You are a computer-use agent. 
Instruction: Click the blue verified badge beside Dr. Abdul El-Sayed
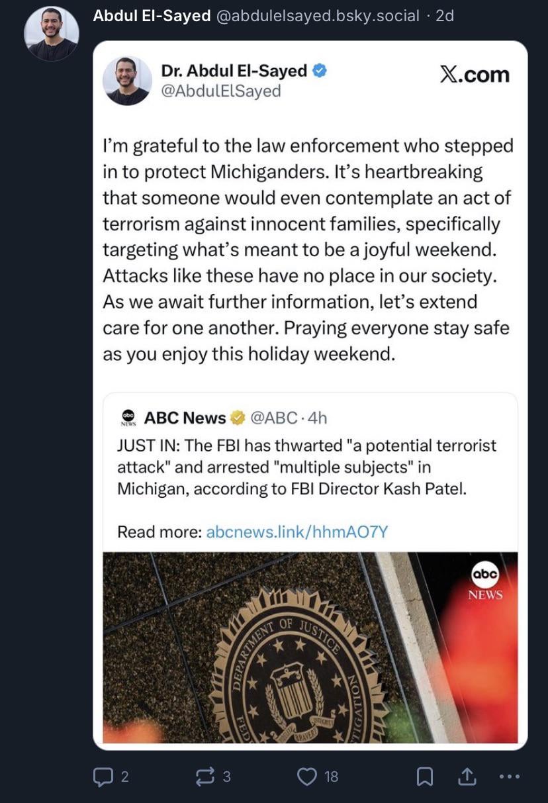(320, 71)
